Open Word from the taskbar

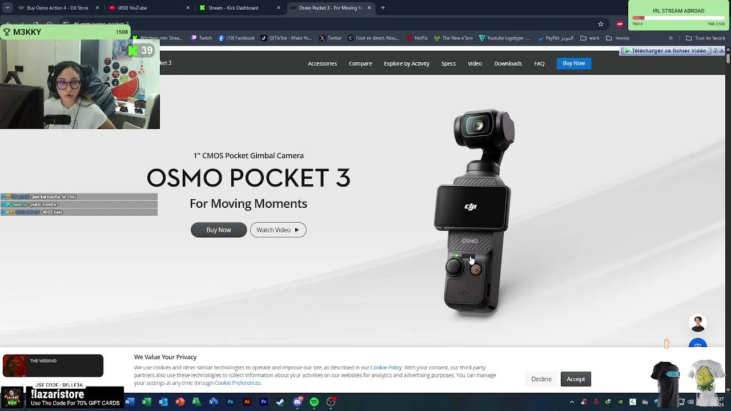click(x=129, y=402)
